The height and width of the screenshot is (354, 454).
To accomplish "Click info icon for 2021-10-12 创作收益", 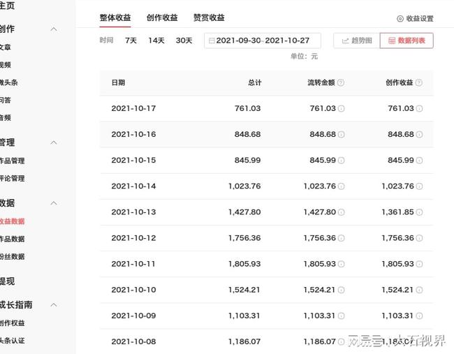I will pyautogui.click(x=419, y=238).
